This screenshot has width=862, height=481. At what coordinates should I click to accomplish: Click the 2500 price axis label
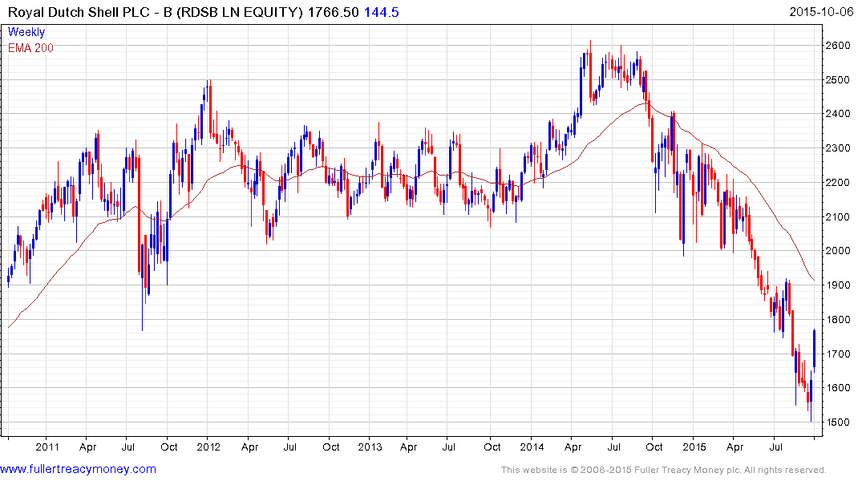pos(838,79)
